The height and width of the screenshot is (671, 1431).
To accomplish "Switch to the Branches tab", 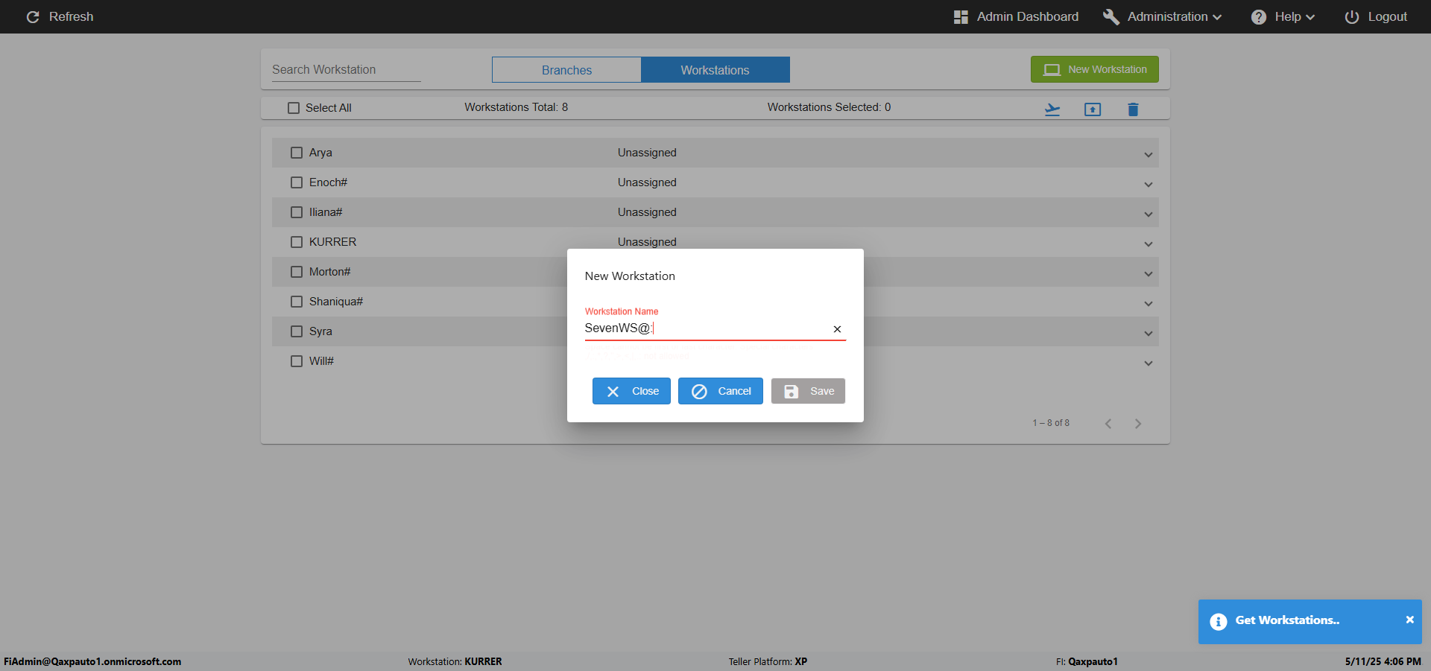I will pos(566,70).
